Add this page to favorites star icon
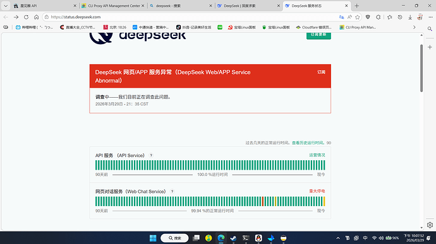Screen dimensions: 436x244 (358, 17)
